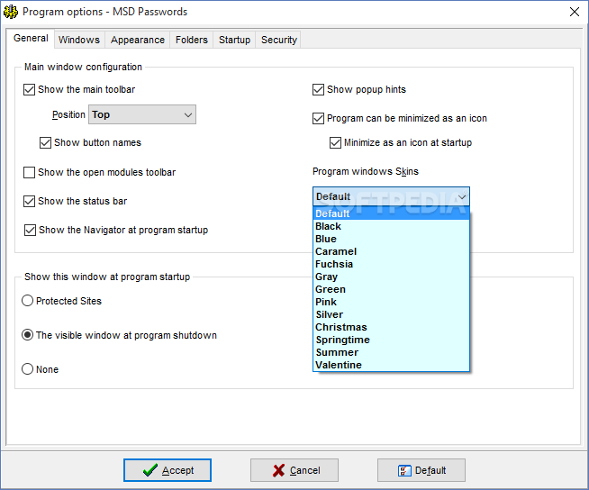This screenshot has width=589, height=490.
Task: Go to the Folders tab
Action: [192, 40]
